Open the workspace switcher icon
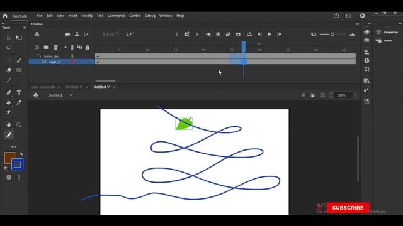Screen dimensions: 403x226 [348, 16]
